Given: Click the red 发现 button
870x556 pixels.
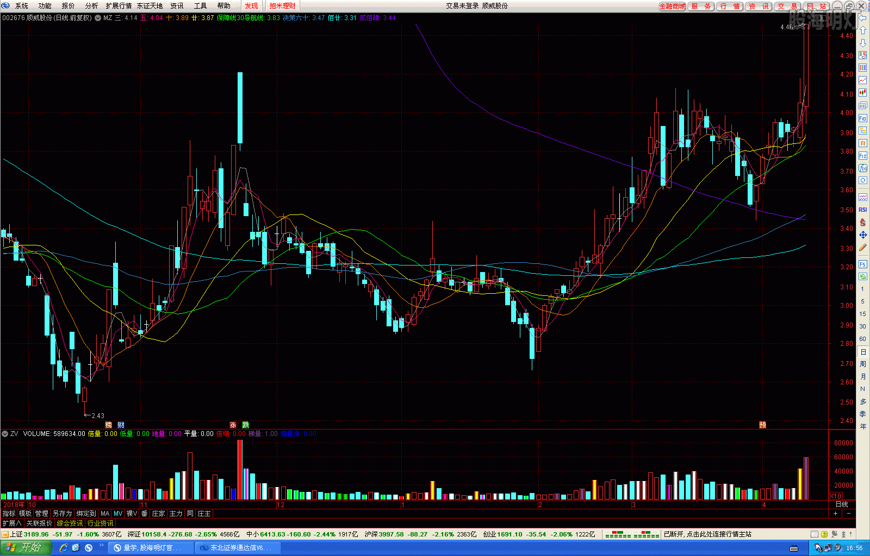Looking at the screenshot, I should (x=252, y=5).
